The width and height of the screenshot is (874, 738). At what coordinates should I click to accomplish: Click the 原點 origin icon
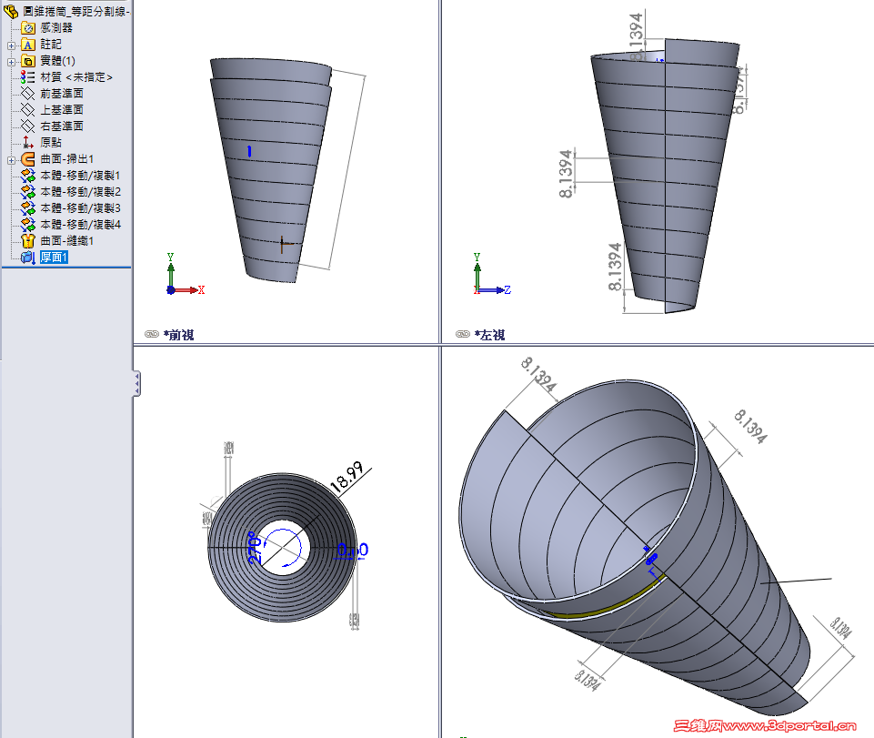point(28,142)
